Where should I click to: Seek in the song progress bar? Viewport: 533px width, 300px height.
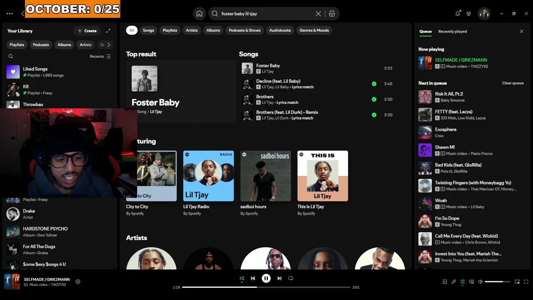click(266, 287)
